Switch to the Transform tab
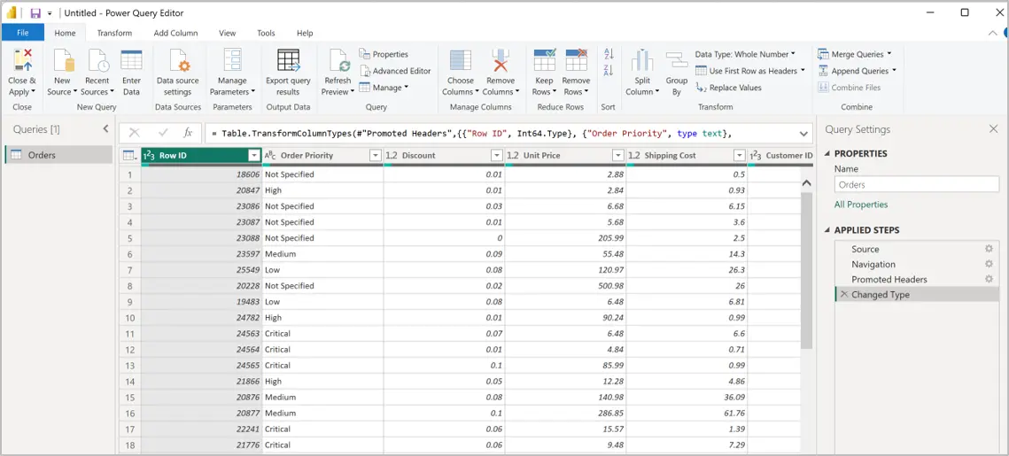Image resolution: width=1009 pixels, height=456 pixels. click(114, 33)
